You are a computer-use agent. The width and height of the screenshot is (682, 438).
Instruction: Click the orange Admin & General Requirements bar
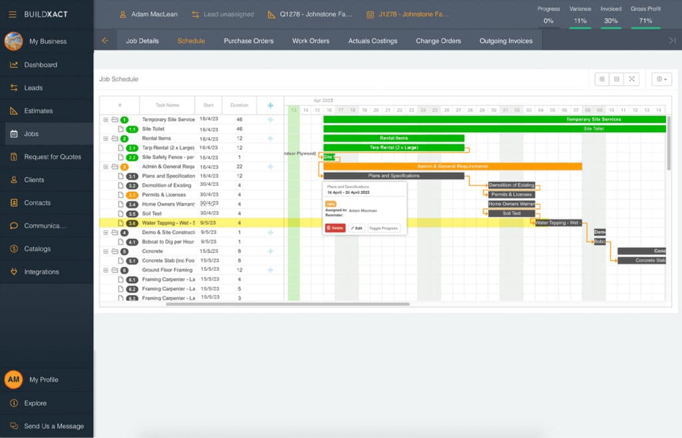(x=452, y=166)
